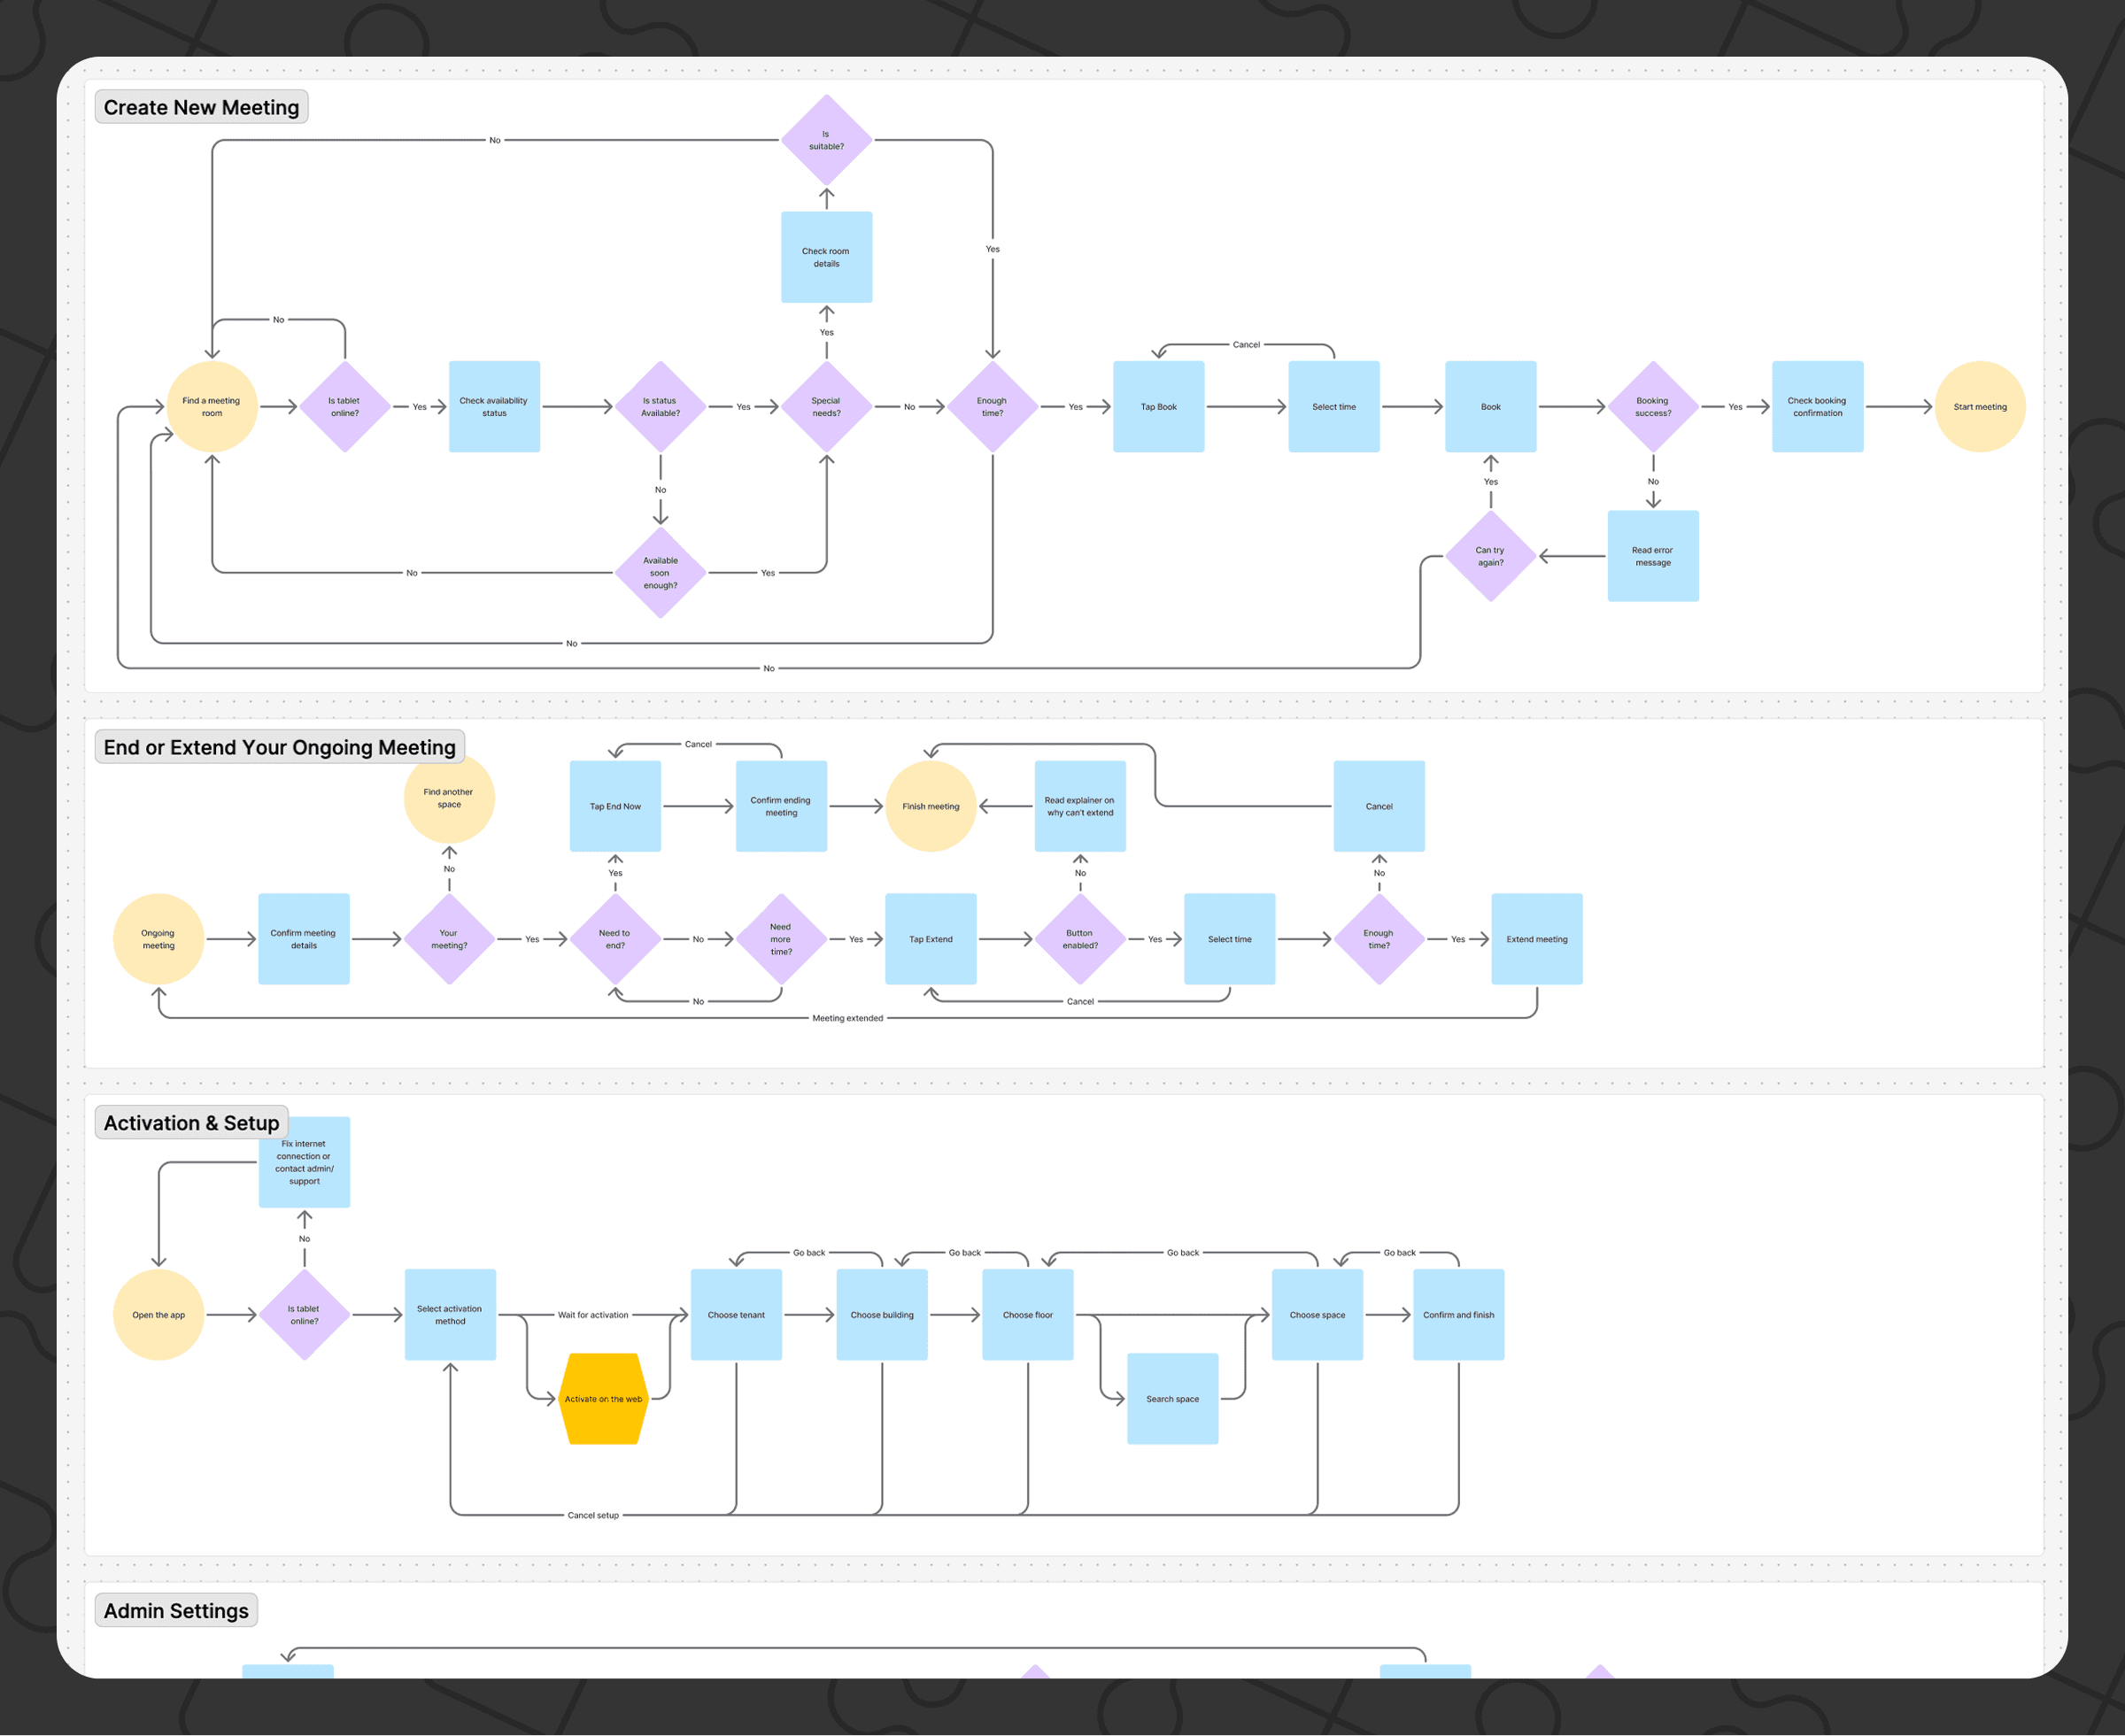Image resolution: width=2125 pixels, height=1736 pixels.
Task: Click the 'Available soon enough?' decision
Action: pos(660,573)
